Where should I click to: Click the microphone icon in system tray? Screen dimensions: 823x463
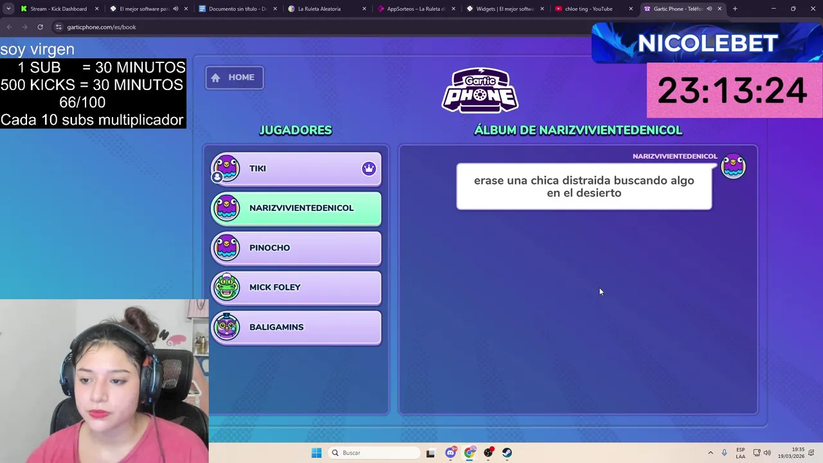(x=725, y=453)
